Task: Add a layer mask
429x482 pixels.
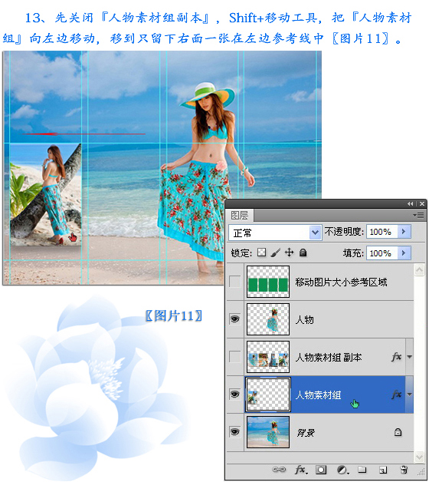Action: click(321, 470)
